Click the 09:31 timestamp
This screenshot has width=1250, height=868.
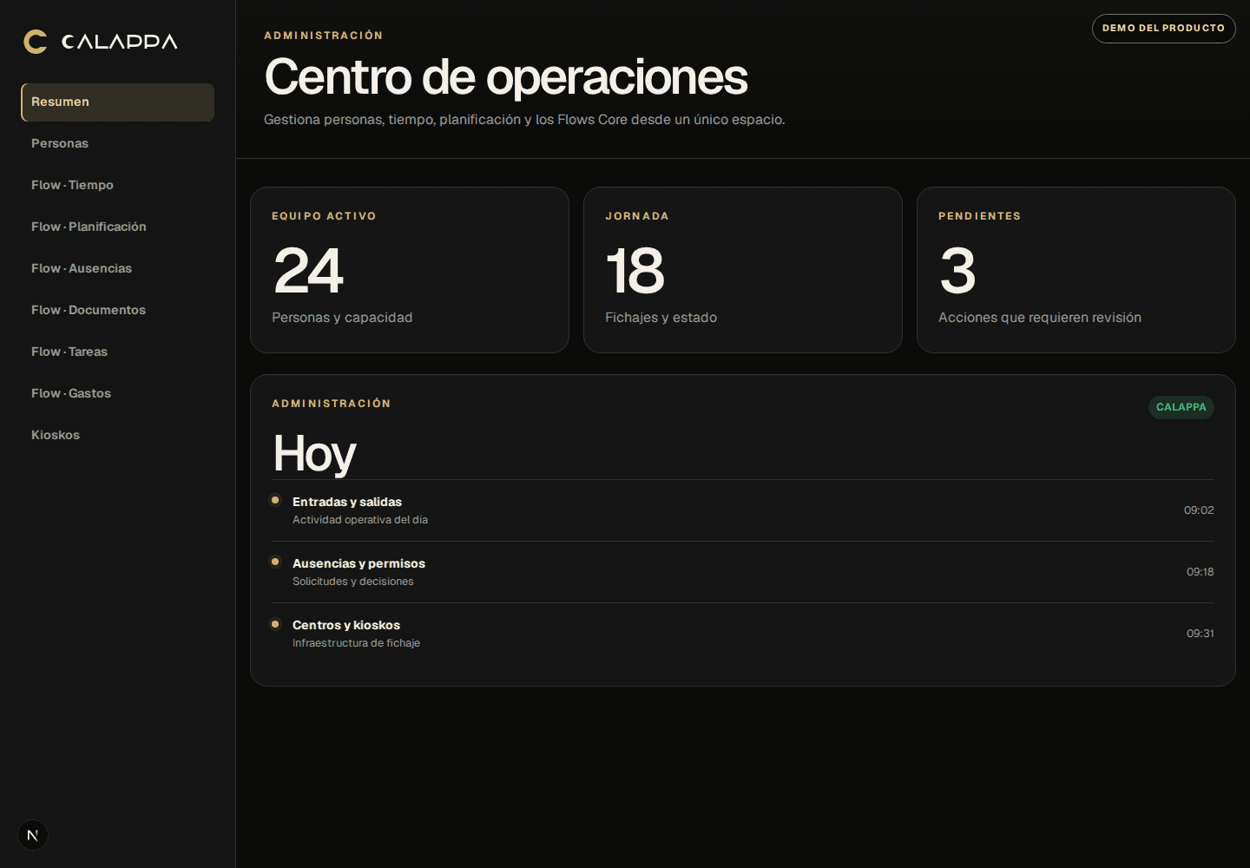[x=1201, y=634]
